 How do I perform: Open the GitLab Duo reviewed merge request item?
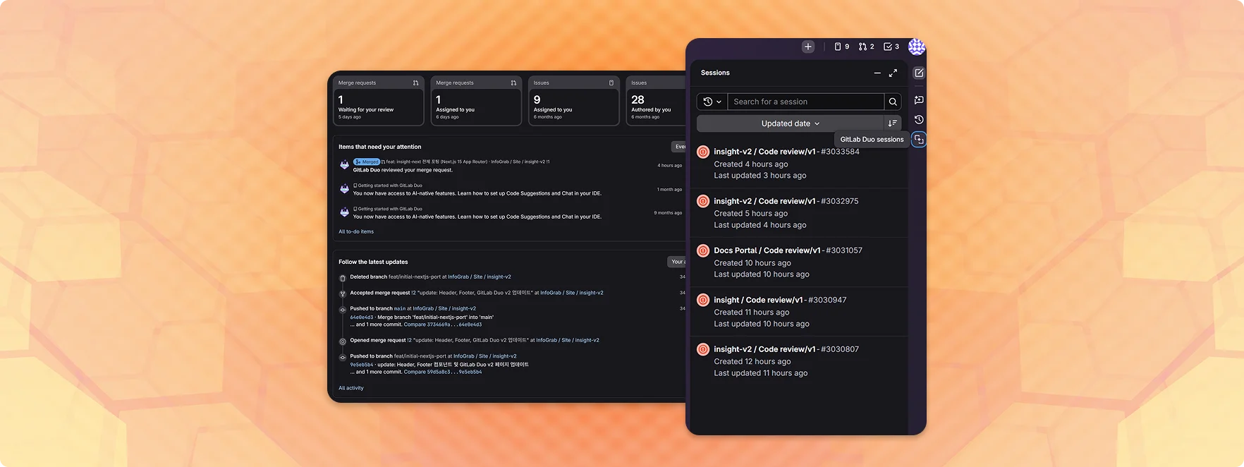pyautogui.click(x=403, y=170)
